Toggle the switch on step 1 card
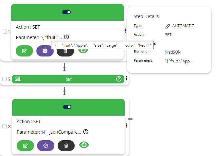This screenshot has height=156, width=218. [x=66, y=12]
